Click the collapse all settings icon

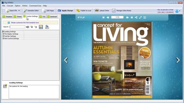(36, 27)
